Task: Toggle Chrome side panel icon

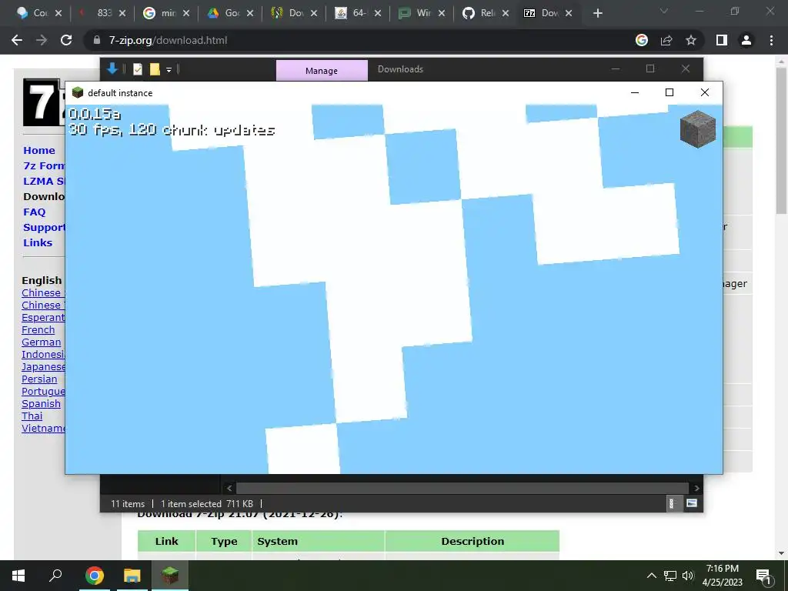Action: coord(722,40)
